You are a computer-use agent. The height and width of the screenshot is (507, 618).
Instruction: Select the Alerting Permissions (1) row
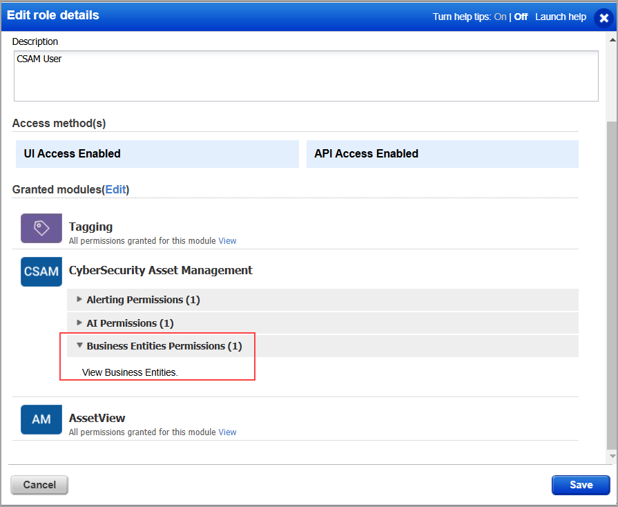pos(322,300)
